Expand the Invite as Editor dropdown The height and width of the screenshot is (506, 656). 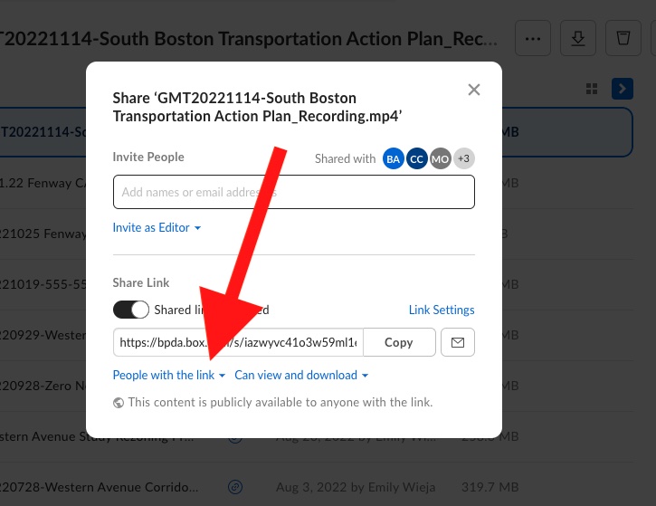pos(157,228)
